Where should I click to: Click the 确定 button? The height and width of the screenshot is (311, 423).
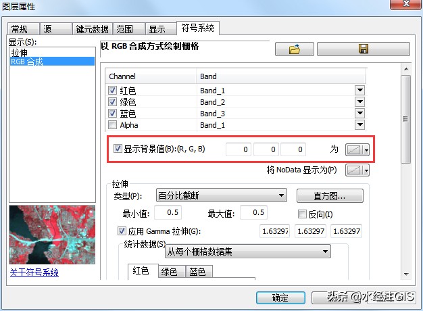(x=280, y=297)
